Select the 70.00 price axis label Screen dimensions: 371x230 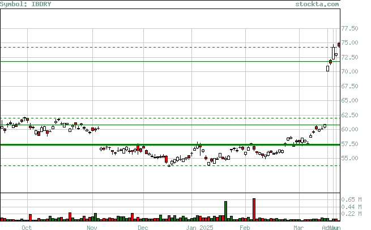tap(349, 71)
